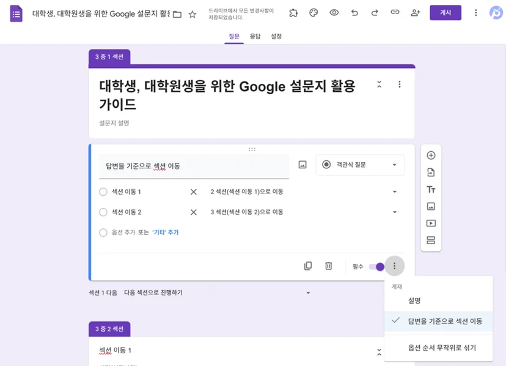Viewport: 506px width, 366px height.
Task: Add image to the question
Action: (302, 165)
